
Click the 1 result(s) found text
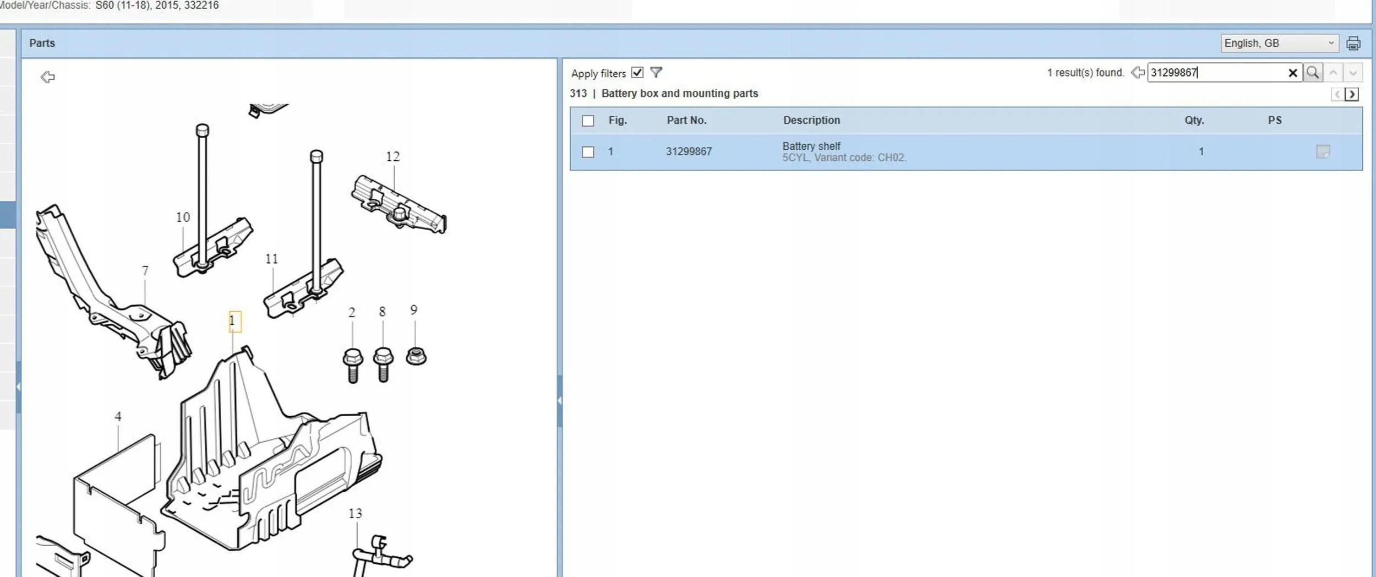(1085, 73)
